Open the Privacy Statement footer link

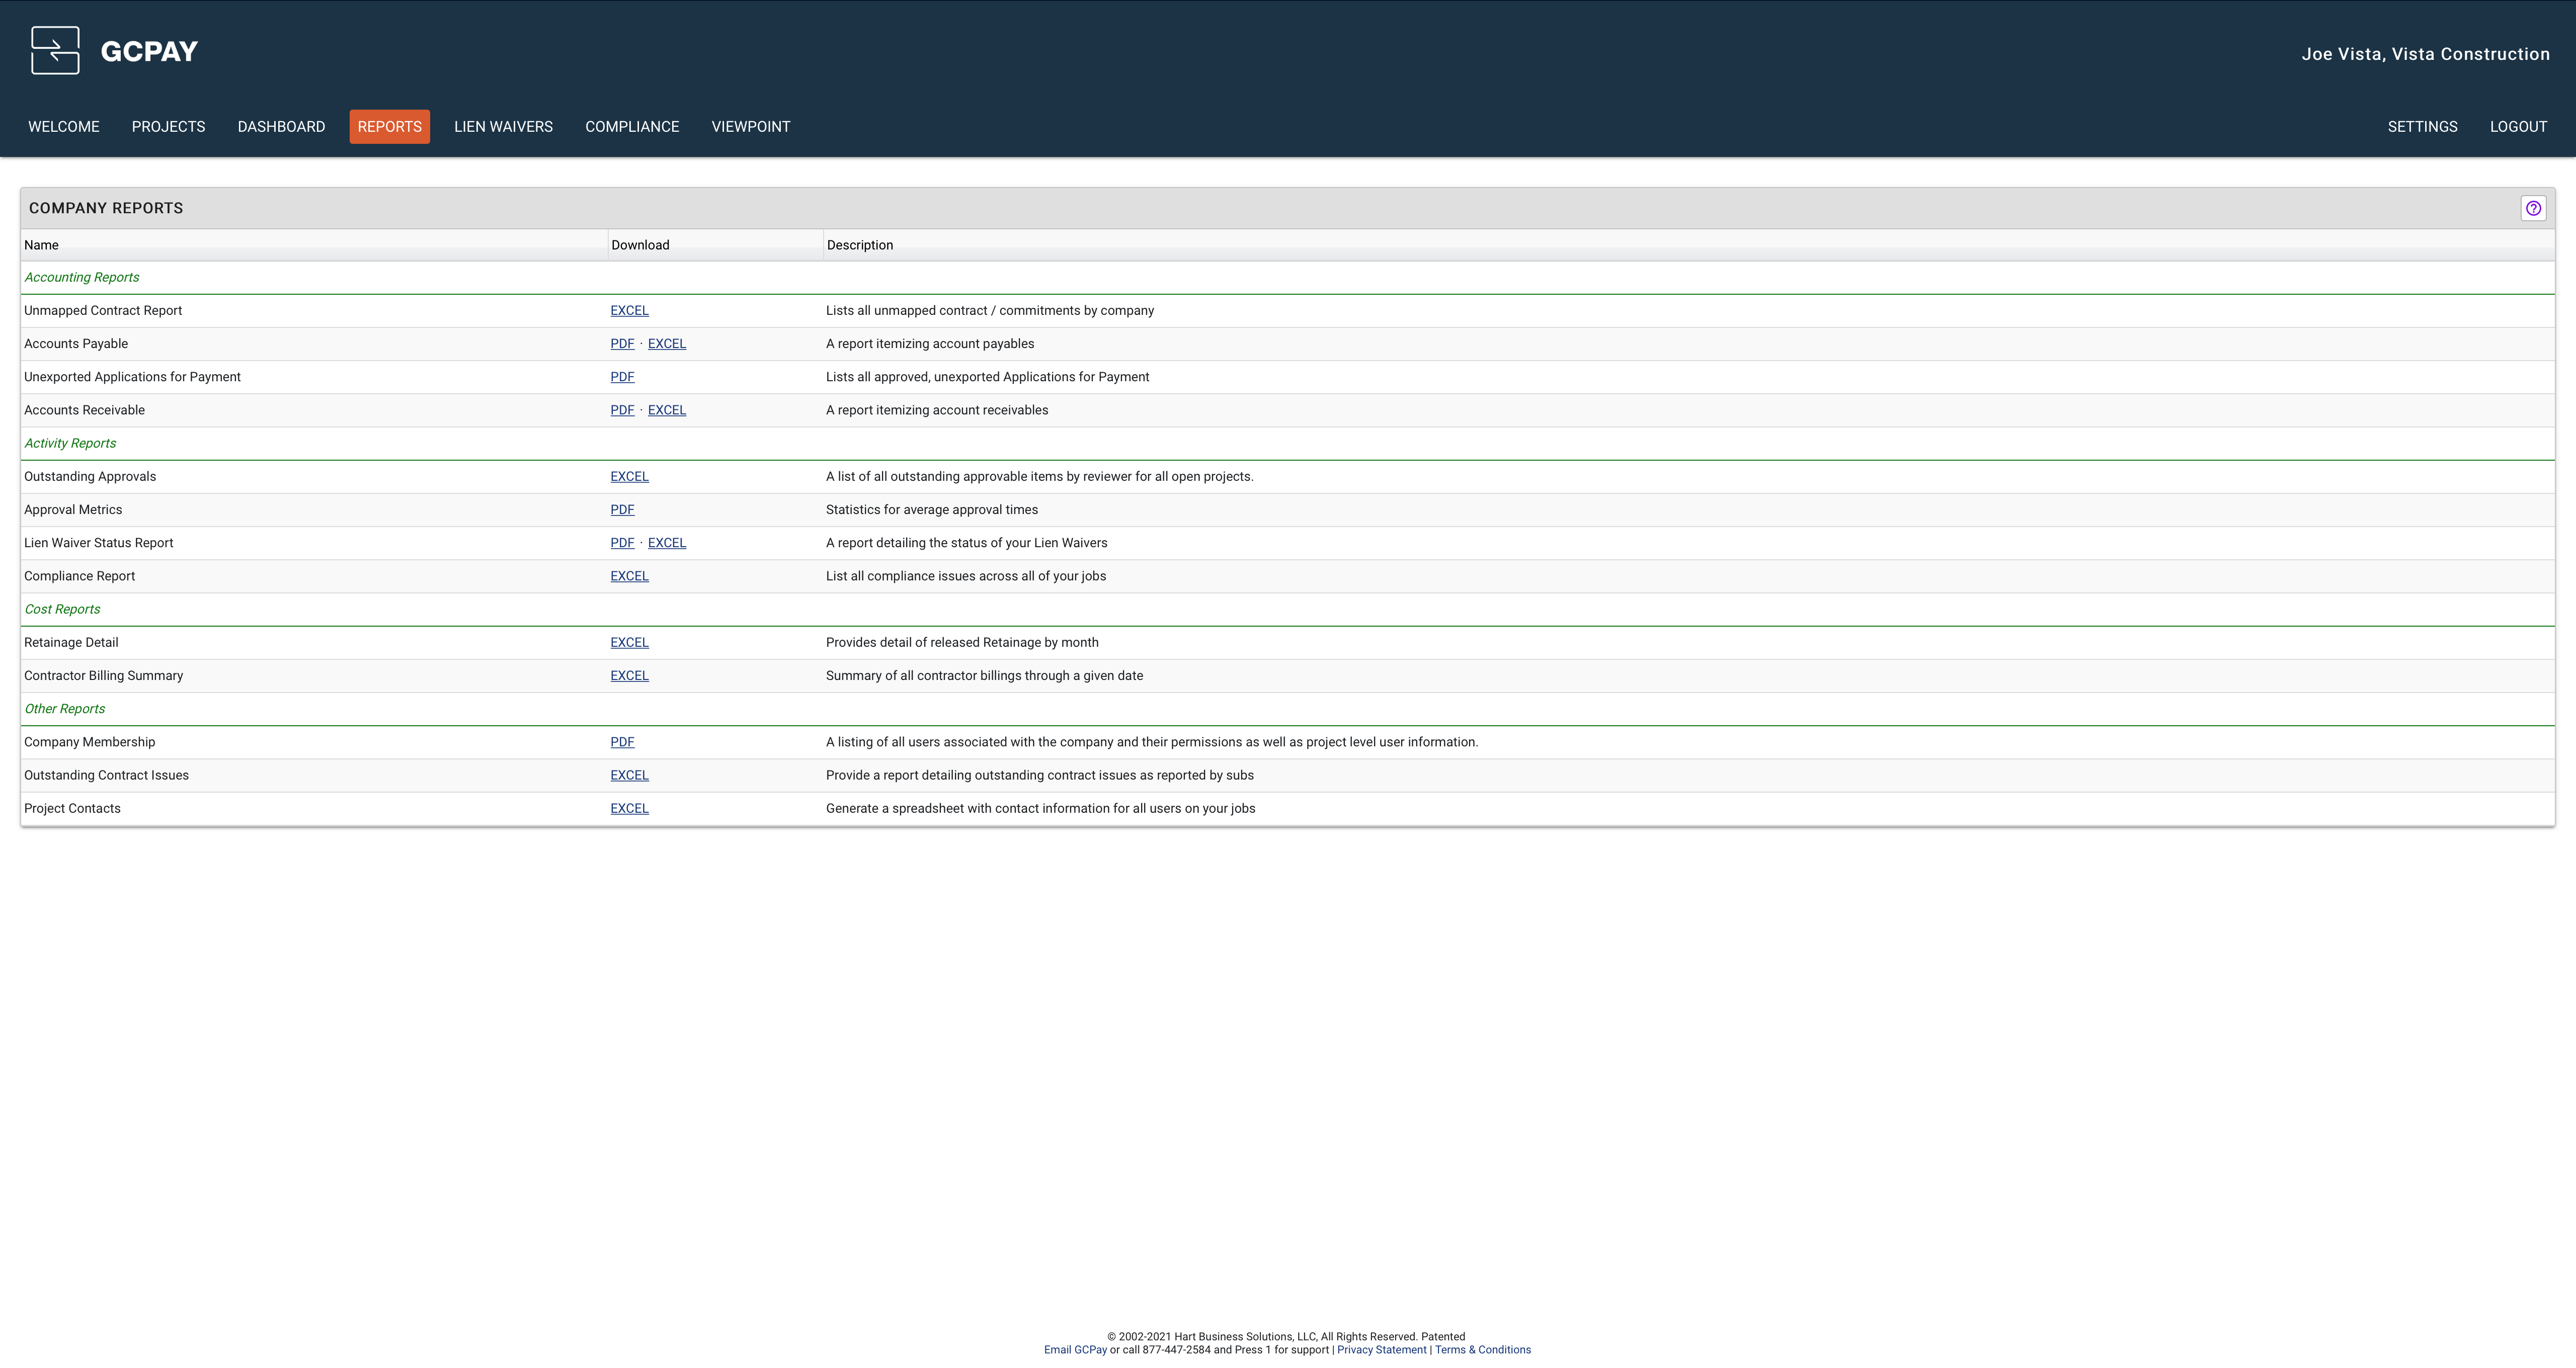(x=1381, y=1350)
